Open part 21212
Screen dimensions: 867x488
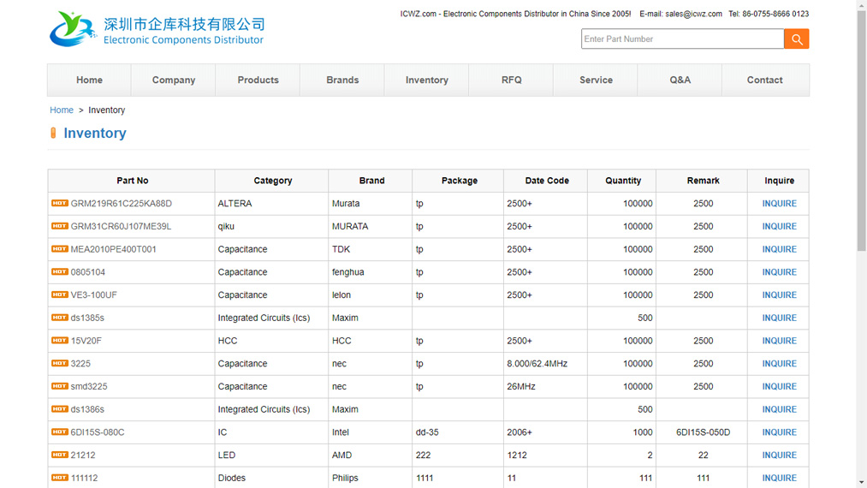click(x=83, y=455)
